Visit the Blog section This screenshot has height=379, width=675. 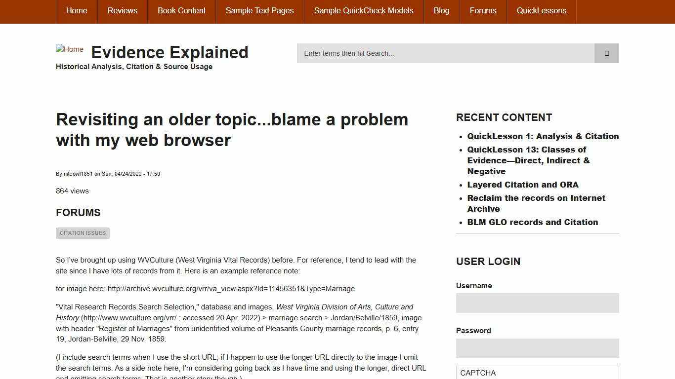pos(441,10)
